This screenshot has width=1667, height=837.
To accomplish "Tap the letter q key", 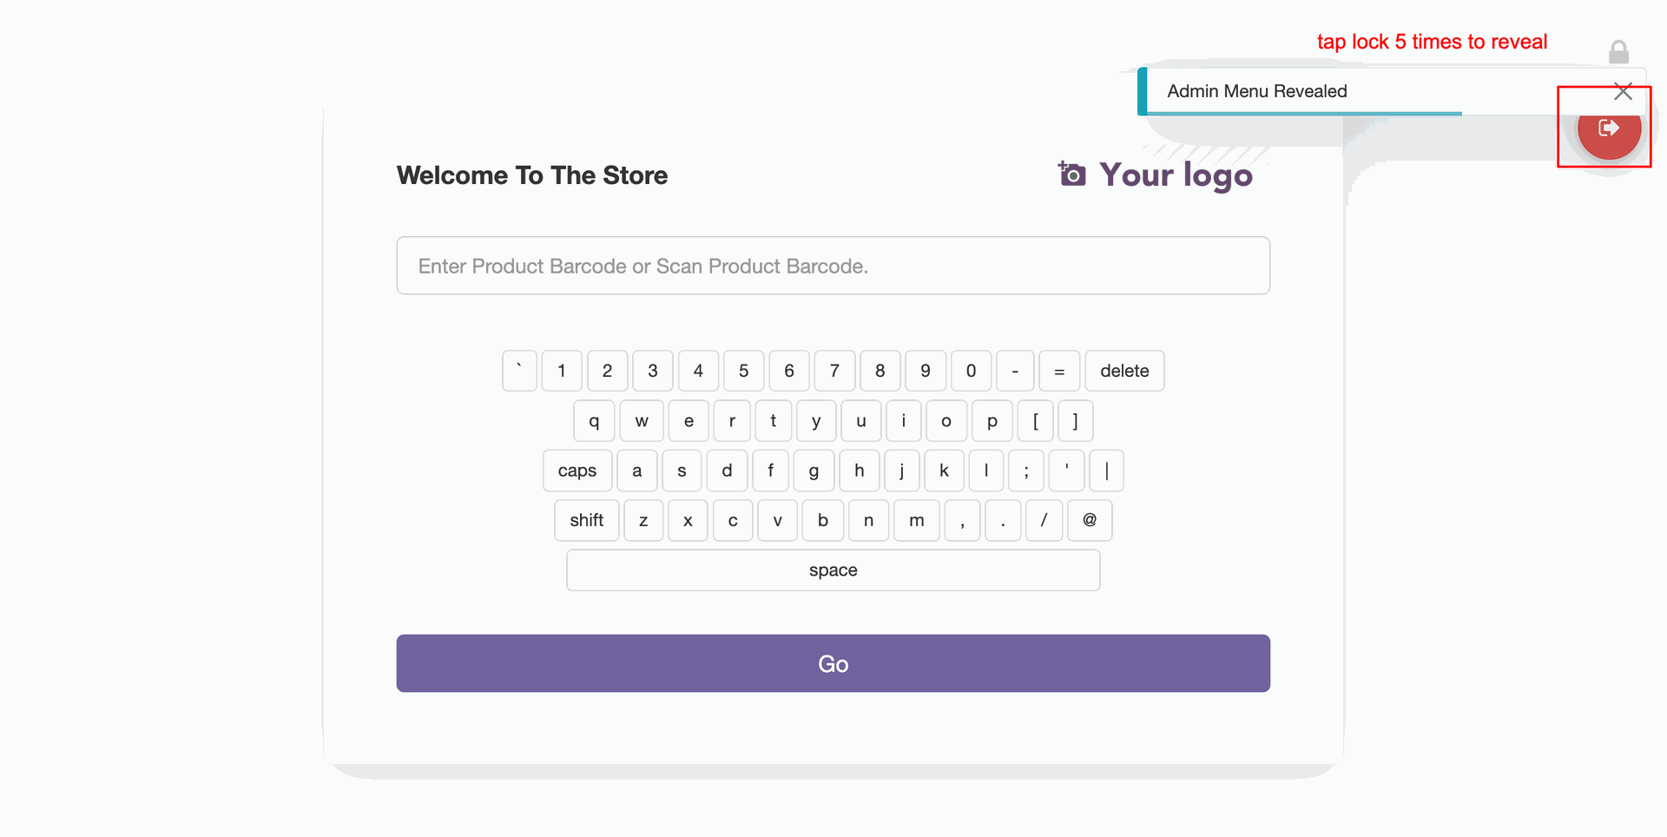I will [594, 421].
